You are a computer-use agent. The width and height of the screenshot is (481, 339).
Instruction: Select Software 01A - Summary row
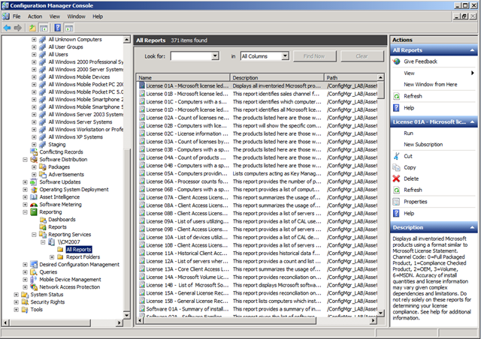pyautogui.click(x=258, y=309)
